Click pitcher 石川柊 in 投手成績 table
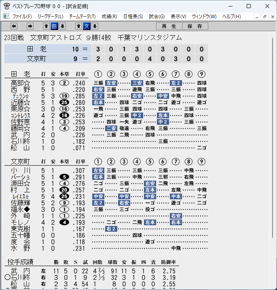The width and height of the screenshot is (277, 290). 20,277
